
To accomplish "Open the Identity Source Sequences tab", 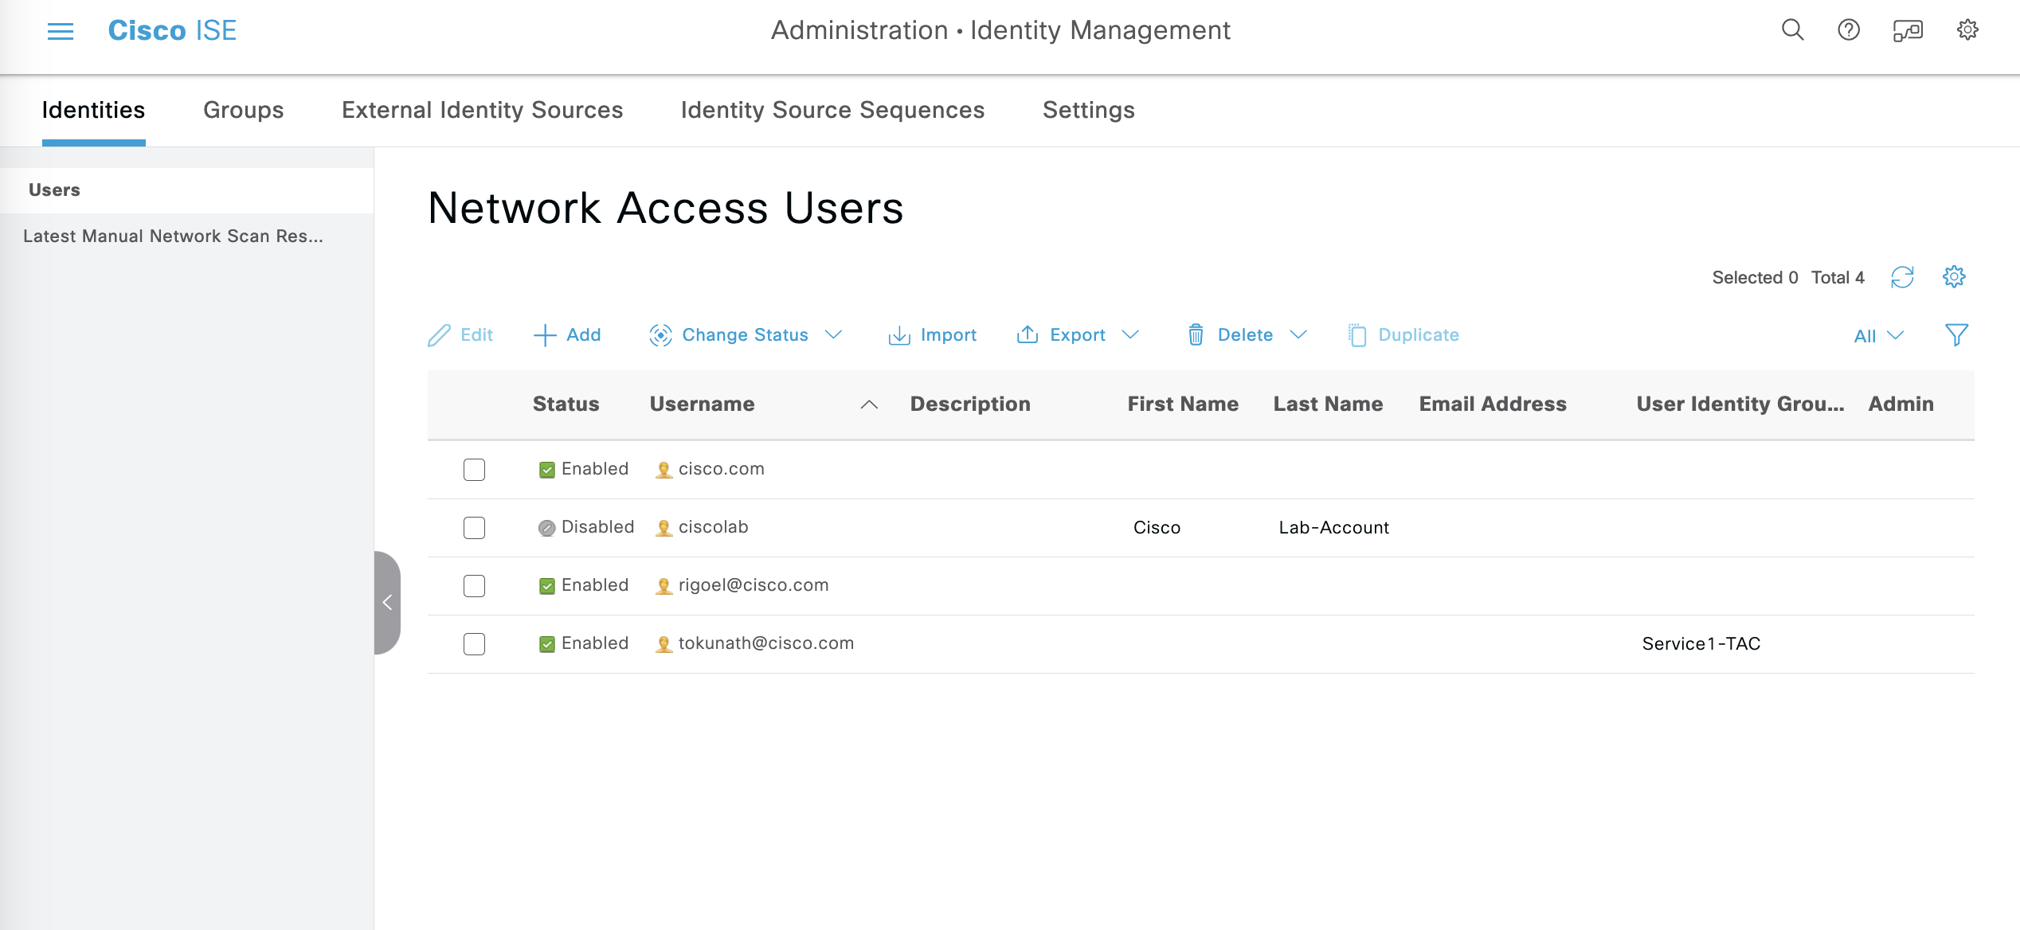I will pos(833,110).
